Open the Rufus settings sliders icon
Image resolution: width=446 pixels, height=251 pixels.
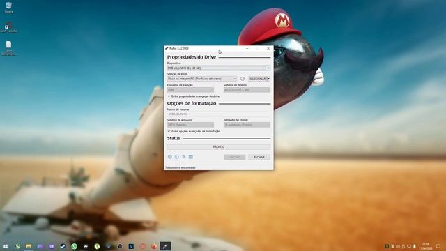tap(184, 157)
